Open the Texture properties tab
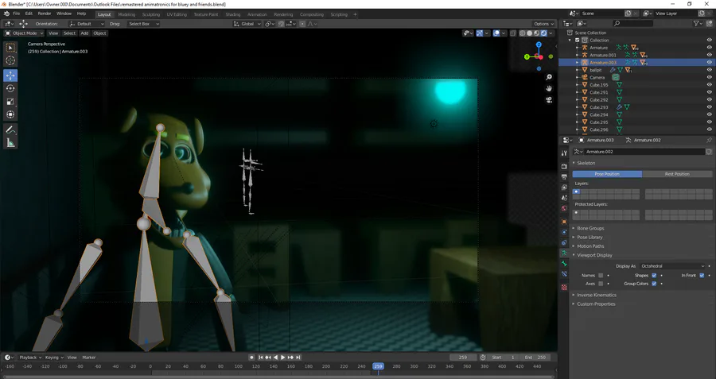This screenshot has height=379, width=716. click(564, 288)
